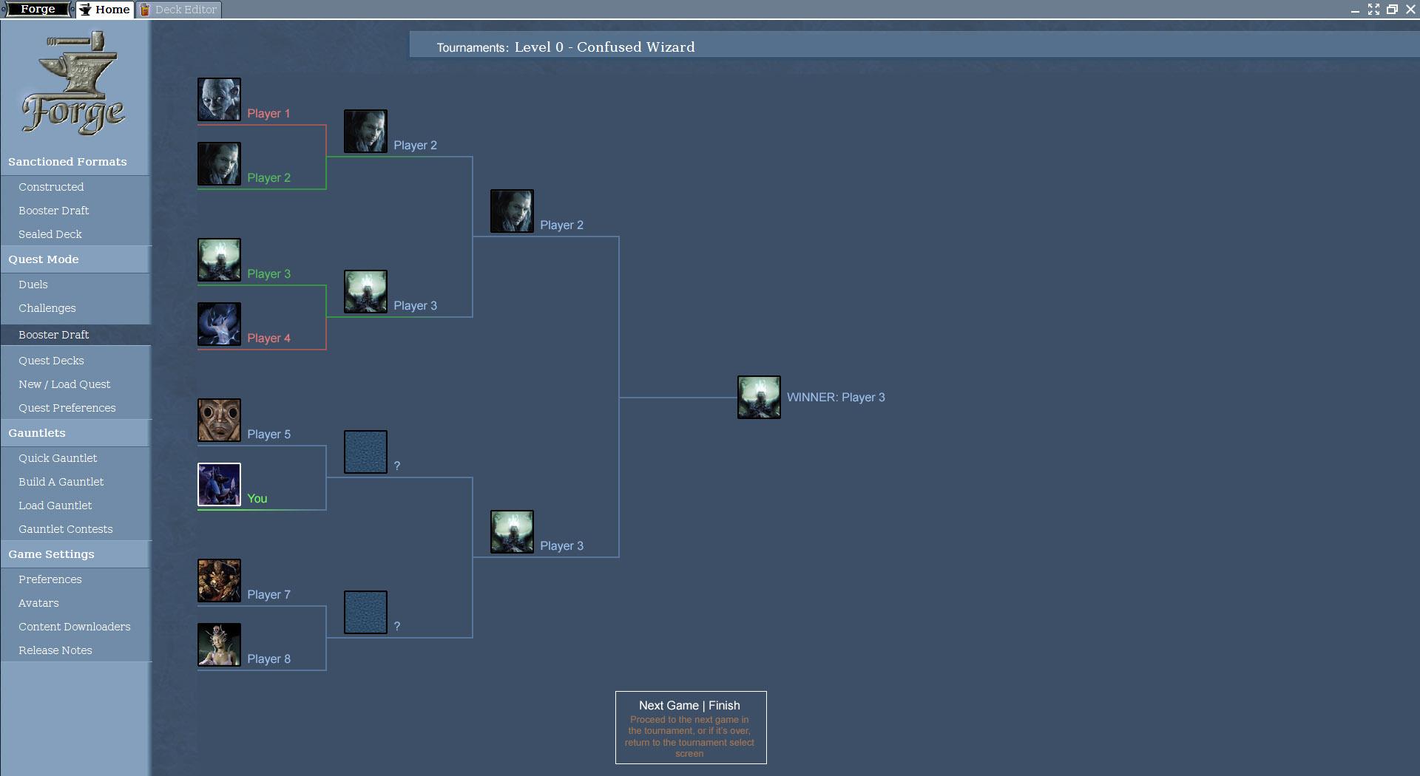Collapse the Quest Mode section header
Screen dimensions: 1420x776
click(x=44, y=259)
